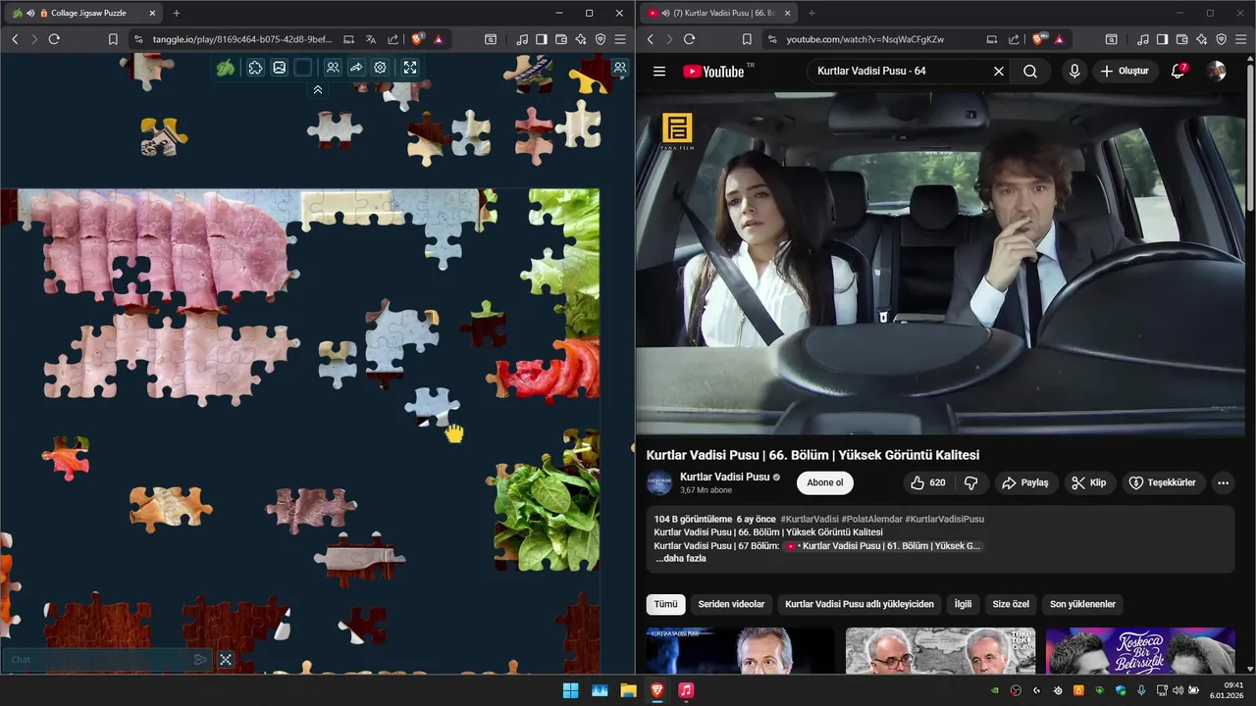Open Brave menu in the YouTube window
This screenshot has height=706, width=1256.
(1241, 39)
